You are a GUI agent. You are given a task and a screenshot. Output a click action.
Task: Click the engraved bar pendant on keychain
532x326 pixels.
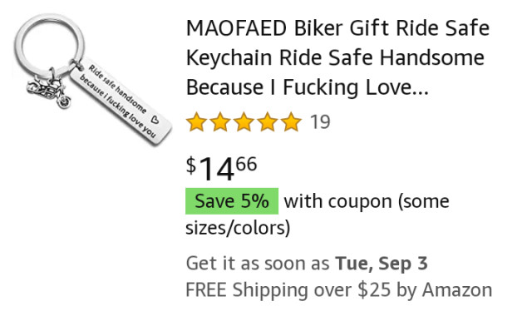tap(121, 101)
